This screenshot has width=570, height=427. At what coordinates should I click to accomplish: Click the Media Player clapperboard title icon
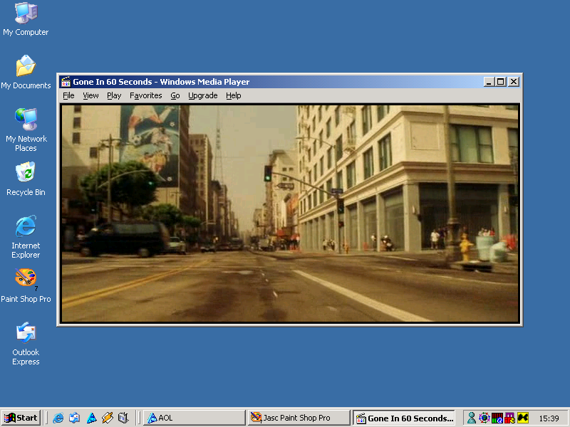pyautogui.click(x=66, y=82)
